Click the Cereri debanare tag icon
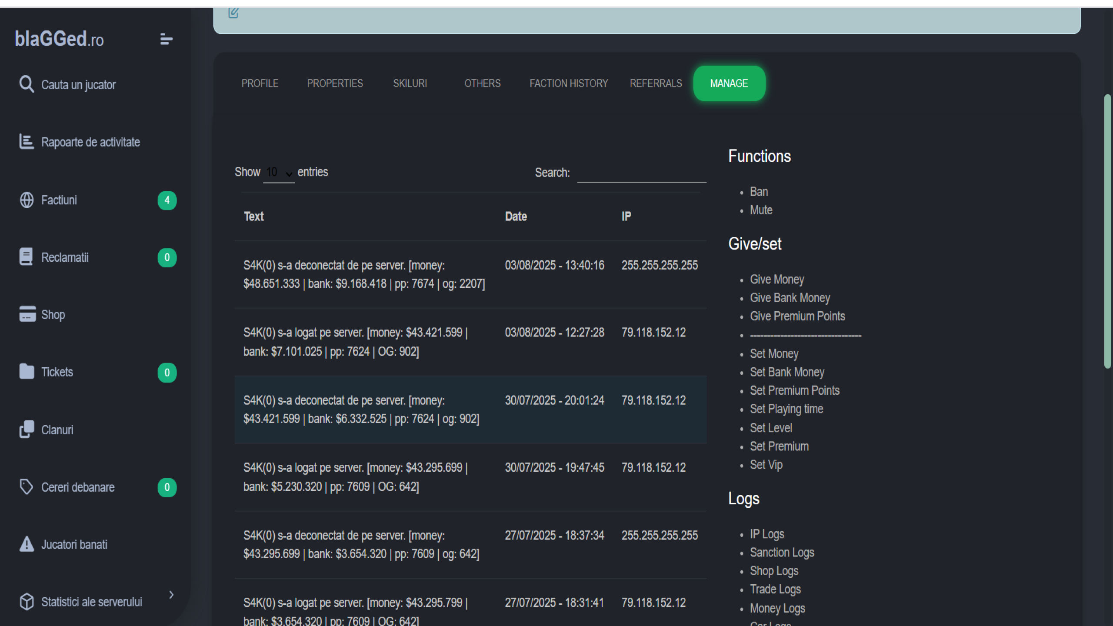The width and height of the screenshot is (1113, 626). pyautogui.click(x=27, y=487)
